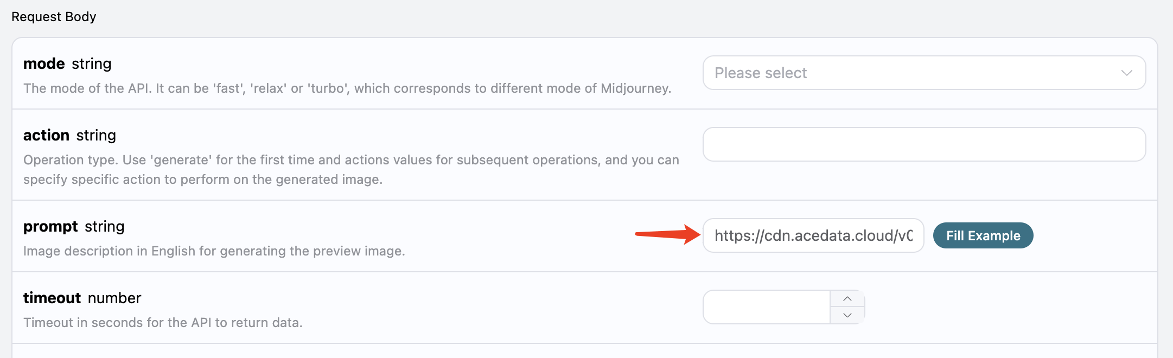Screen dimensions: 1173x358
Task: Click the 'number' type label beside timeout
Action: 114,298
